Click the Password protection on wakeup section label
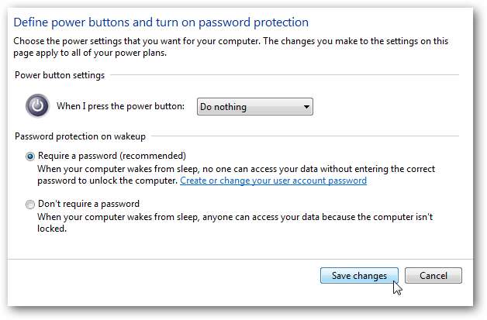The width and height of the screenshot is (487, 320). click(x=78, y=136)
